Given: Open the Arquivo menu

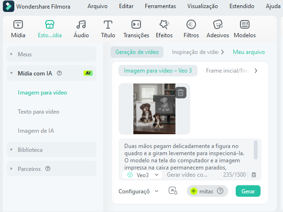Looking at the screenshot, I should click(98, 6).
